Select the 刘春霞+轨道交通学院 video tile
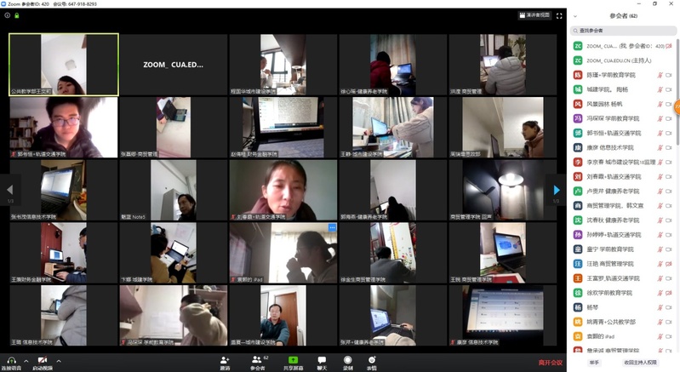The height and width of the screenshot is (372, 680). [x=283, y=190]
